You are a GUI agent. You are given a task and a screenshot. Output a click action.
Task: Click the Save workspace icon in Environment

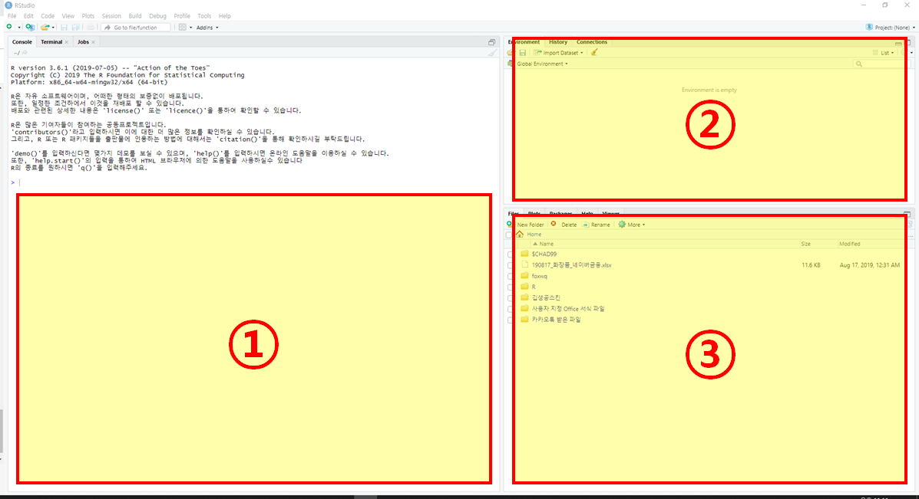[x=522, y=53]
